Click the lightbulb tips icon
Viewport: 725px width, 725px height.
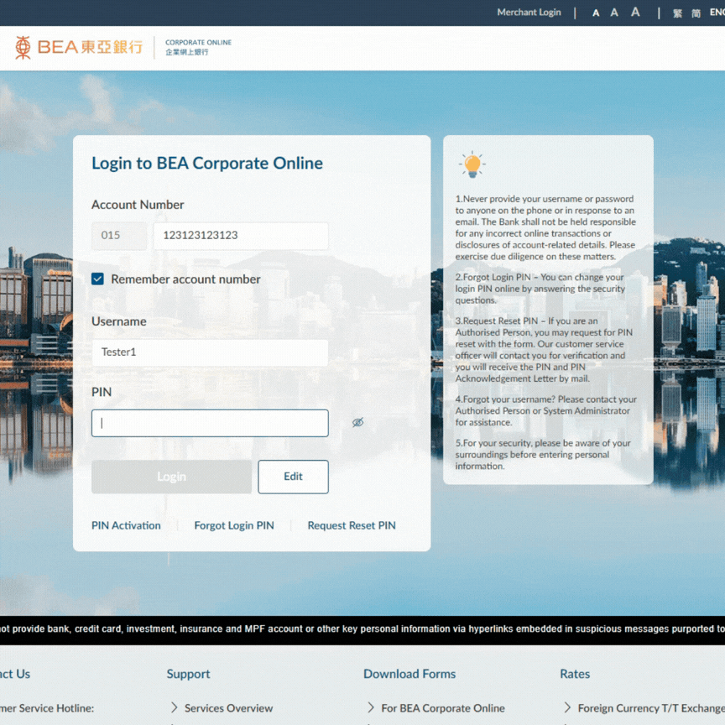(x=472, y=164)
